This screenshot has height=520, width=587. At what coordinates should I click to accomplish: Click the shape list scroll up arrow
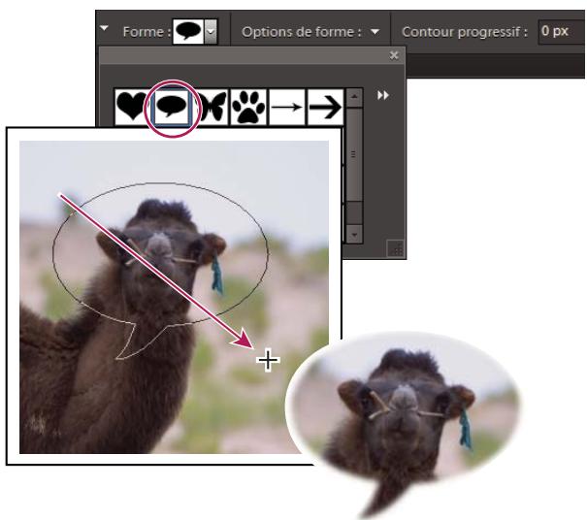(x=354, y=98)
